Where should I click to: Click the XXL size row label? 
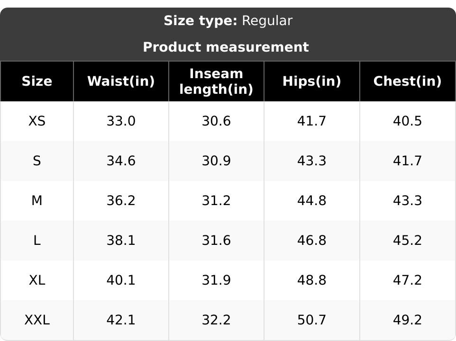click(x=37, y=320)
